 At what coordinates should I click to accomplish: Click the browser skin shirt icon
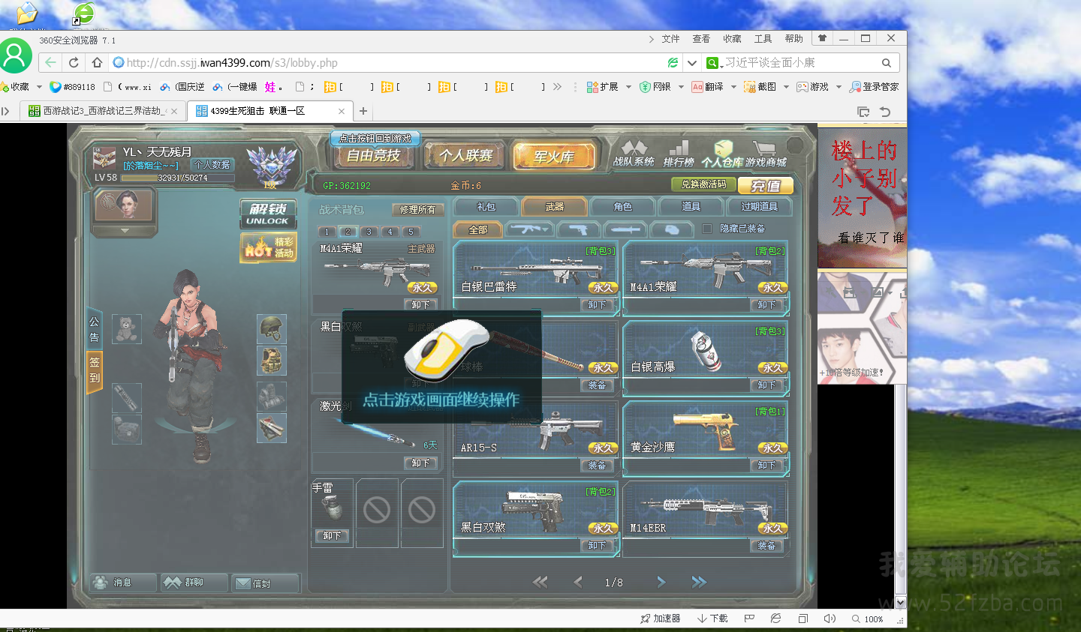[822, 38]
